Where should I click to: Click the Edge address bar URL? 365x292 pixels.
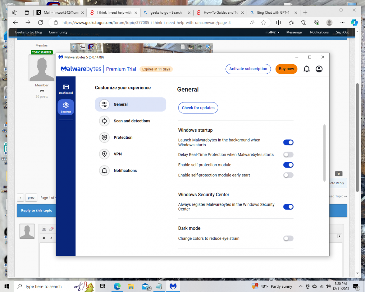(x=146, y=23)
